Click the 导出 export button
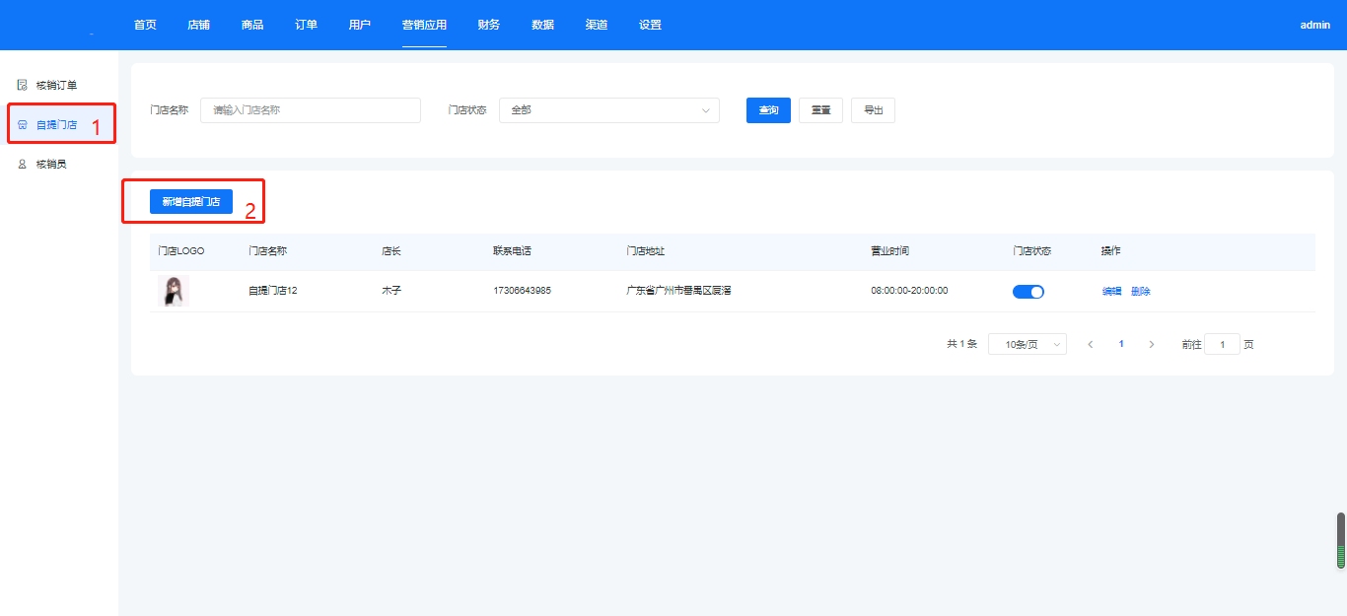 [x=873, y=110]
